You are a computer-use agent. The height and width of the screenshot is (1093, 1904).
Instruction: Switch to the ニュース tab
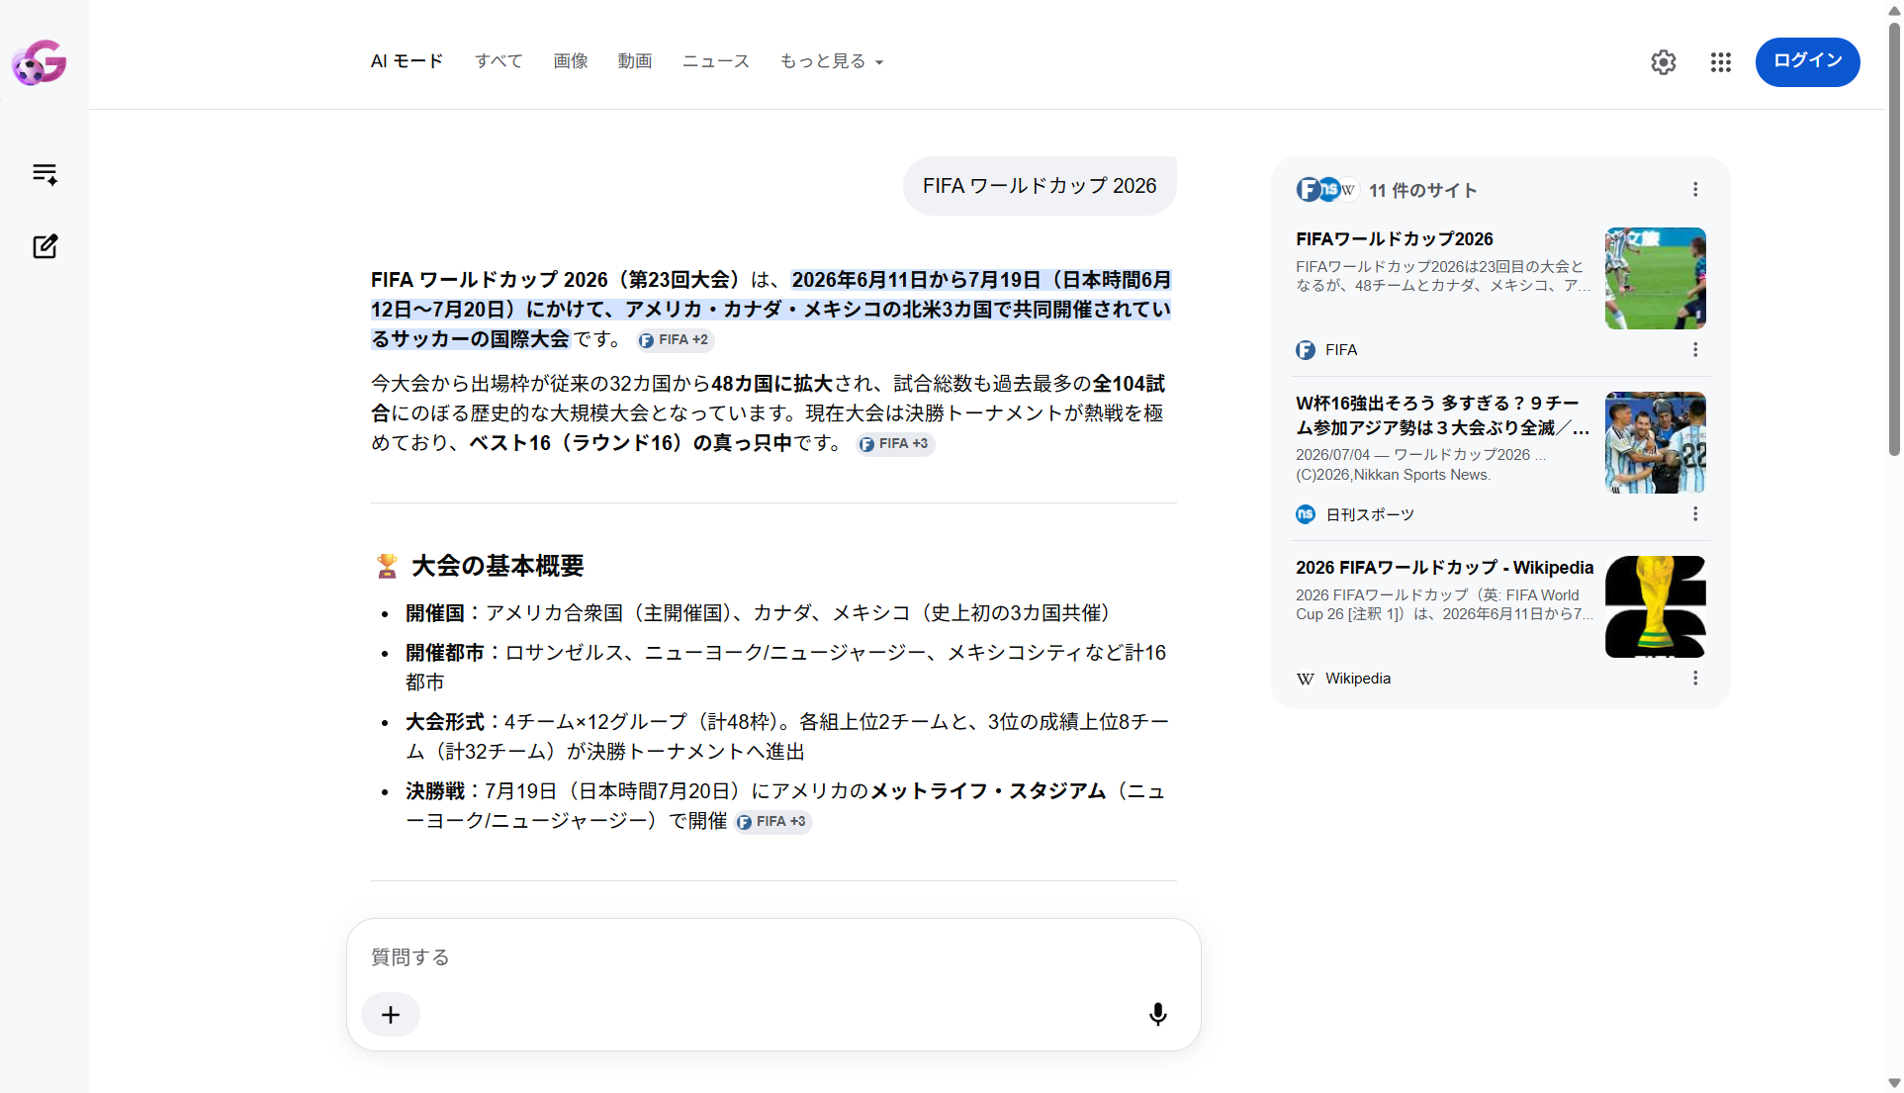point(716,61)
